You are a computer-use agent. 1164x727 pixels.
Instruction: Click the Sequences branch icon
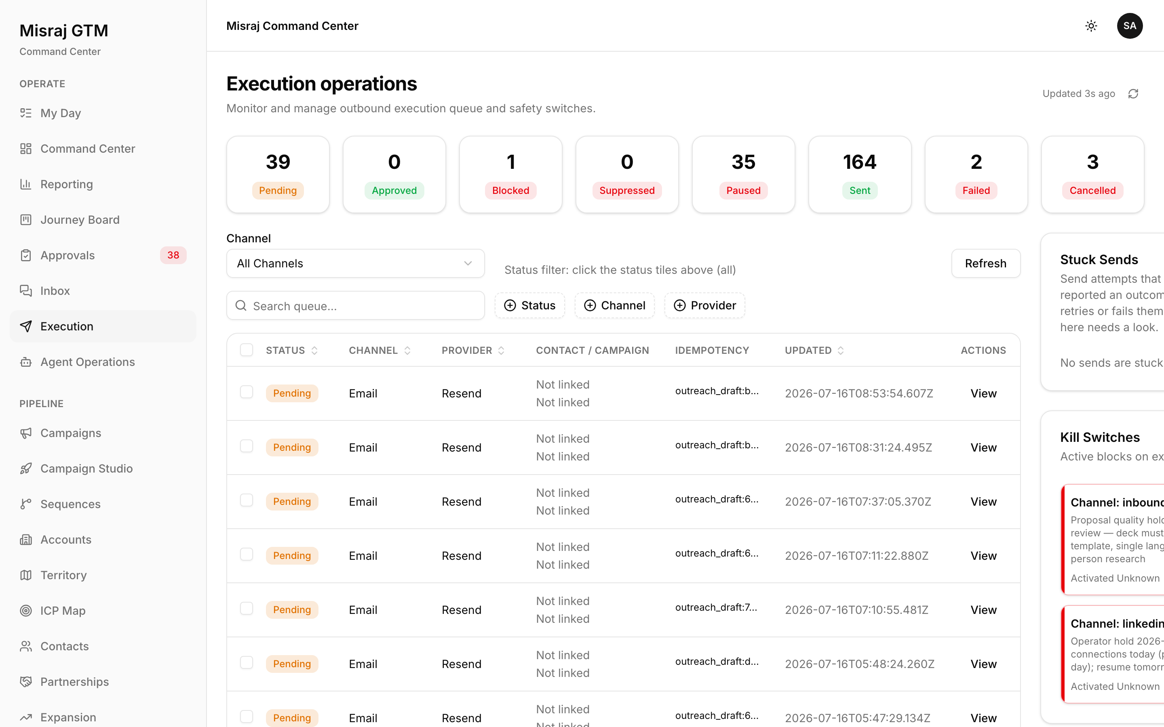pyautogui.click(x=26, y=504)
